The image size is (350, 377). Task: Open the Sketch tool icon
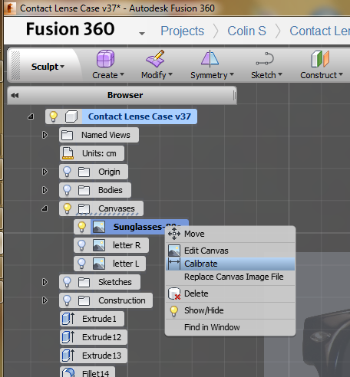coord(265,59)
